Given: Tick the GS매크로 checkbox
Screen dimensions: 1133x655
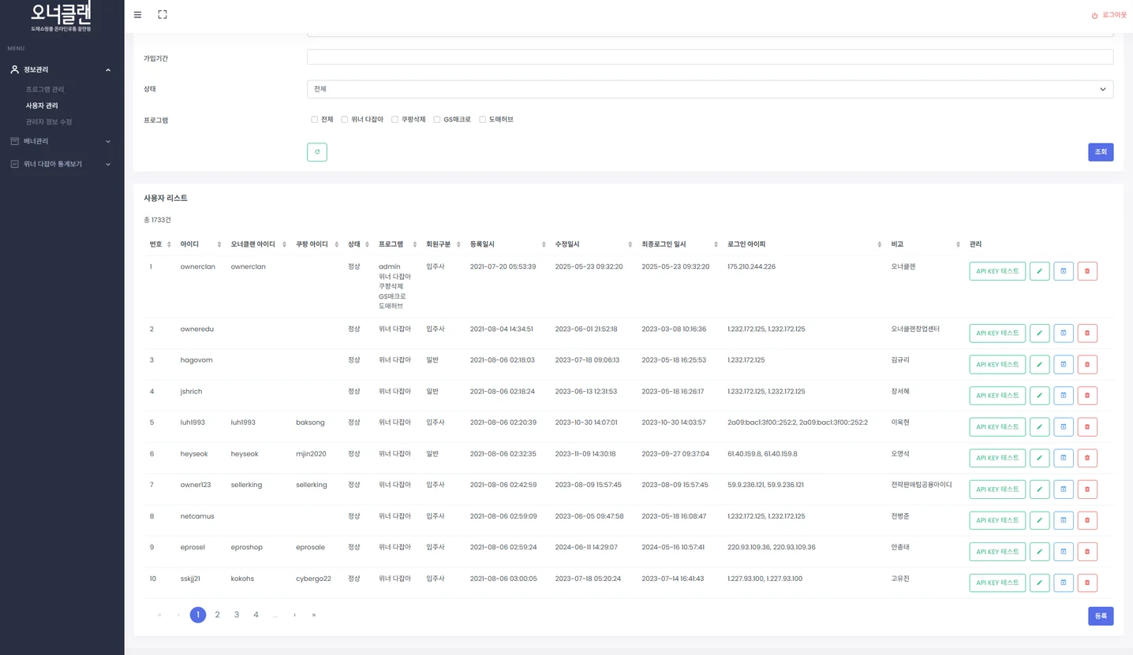Looking at the screenshot, I should pyautogui.click(x=437, y=120).
